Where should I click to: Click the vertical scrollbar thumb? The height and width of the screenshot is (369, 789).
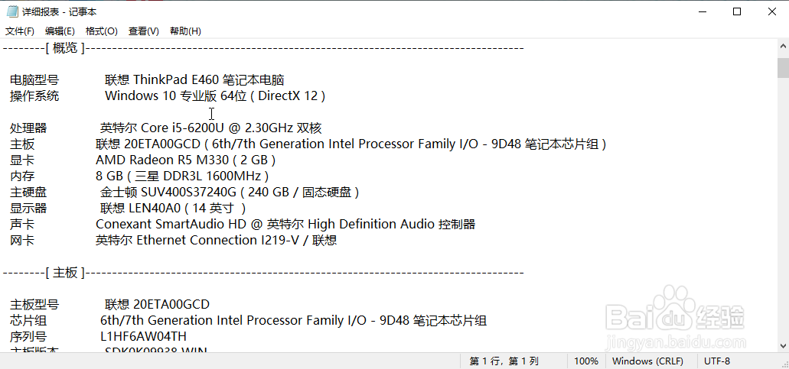click(x=783, y=66)
